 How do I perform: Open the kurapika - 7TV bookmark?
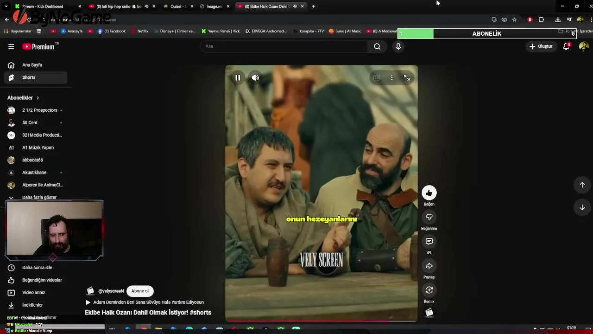(309, 31)
